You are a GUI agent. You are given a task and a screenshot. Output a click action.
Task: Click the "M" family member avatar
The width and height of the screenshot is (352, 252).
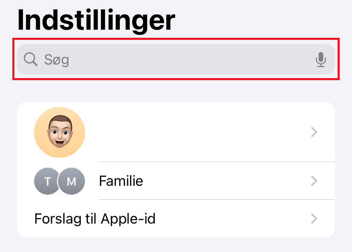pyautogui.click(x=72, y=182)
